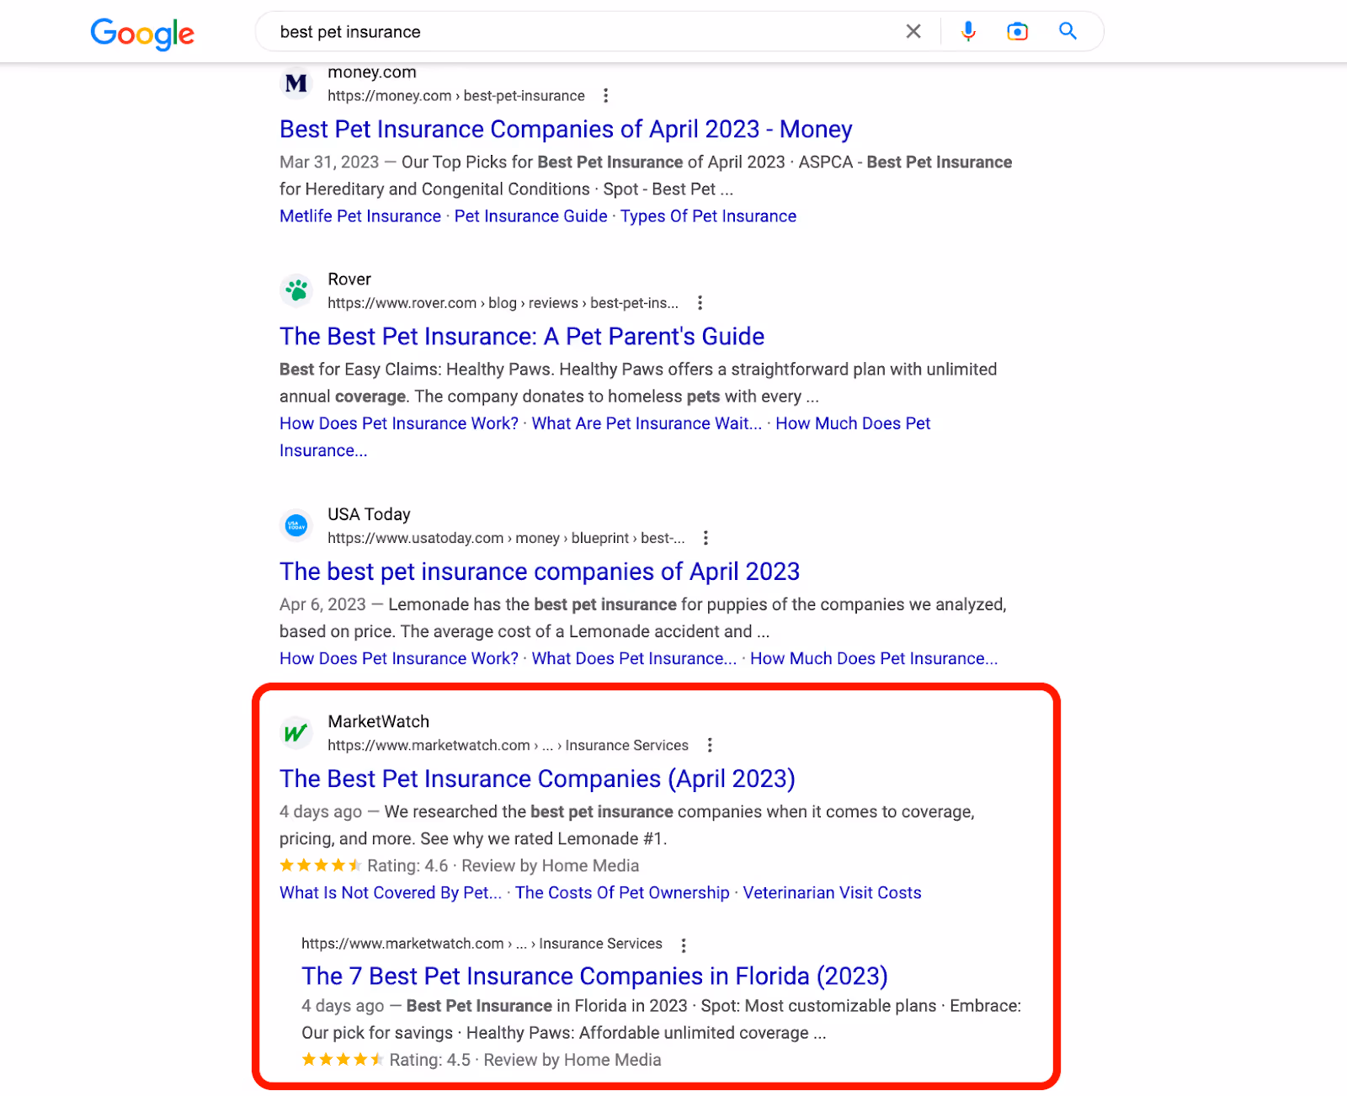Open The Best Pet Insurance Companies (April 2023)
This screenshot has width=1347, height=1096.
click(x=537, y=779)
